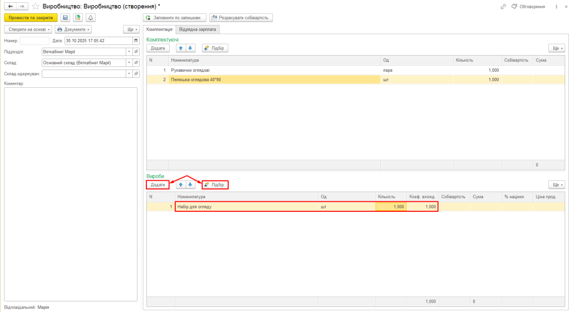This screenshot has width=570, height=312.
Task: Open calendar picker for Дата field
Action: (136, 41)
